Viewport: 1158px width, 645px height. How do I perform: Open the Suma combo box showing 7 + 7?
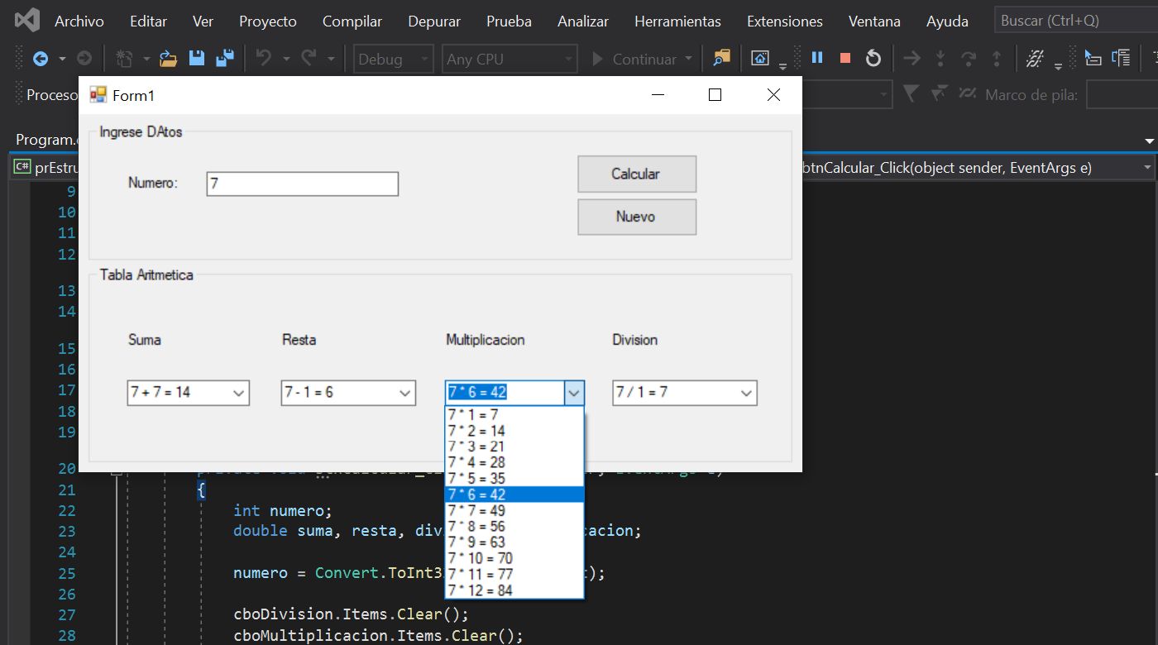tap(240, 392)
